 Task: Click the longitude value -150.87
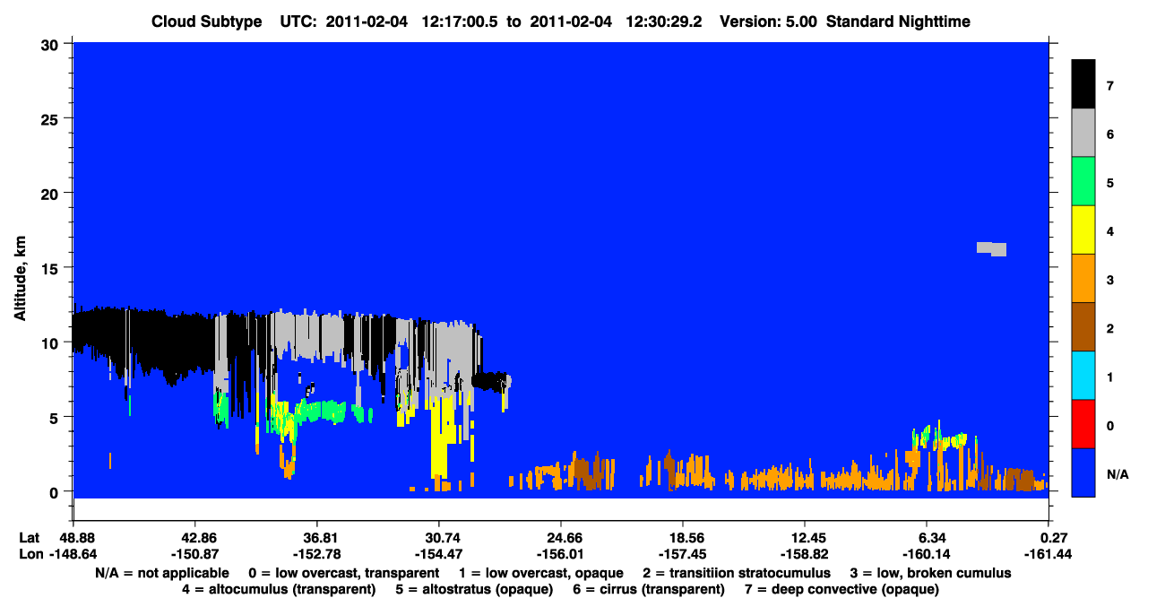[x=194, y=554]
